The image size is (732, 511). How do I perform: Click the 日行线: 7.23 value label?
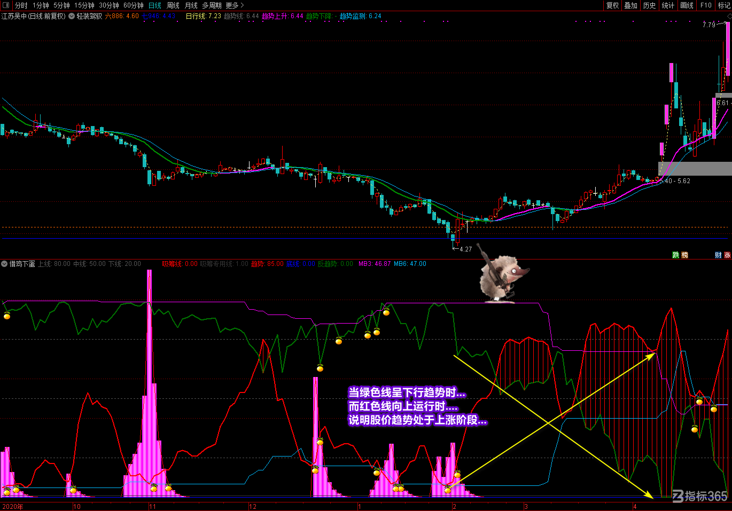point(203,16)
